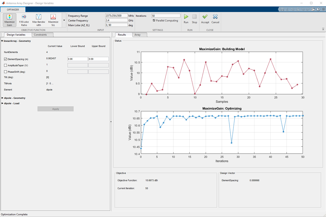This screenshot has width=326, height=217.
Task: Select the F/B Lobe Ratio objective
Action: (x=24, y=20)
